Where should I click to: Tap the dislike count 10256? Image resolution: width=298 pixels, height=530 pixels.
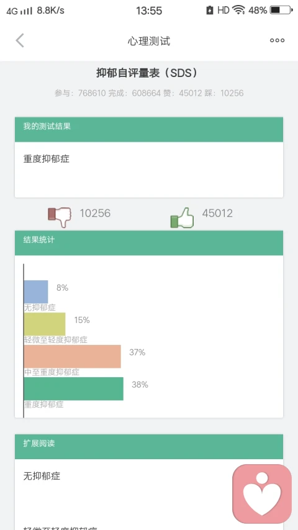pyautogui.click(x=95, y=213)
